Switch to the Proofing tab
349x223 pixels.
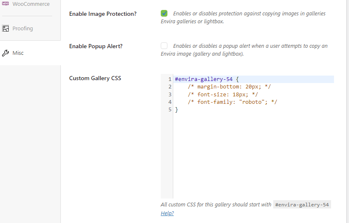(x=22, y=29)
